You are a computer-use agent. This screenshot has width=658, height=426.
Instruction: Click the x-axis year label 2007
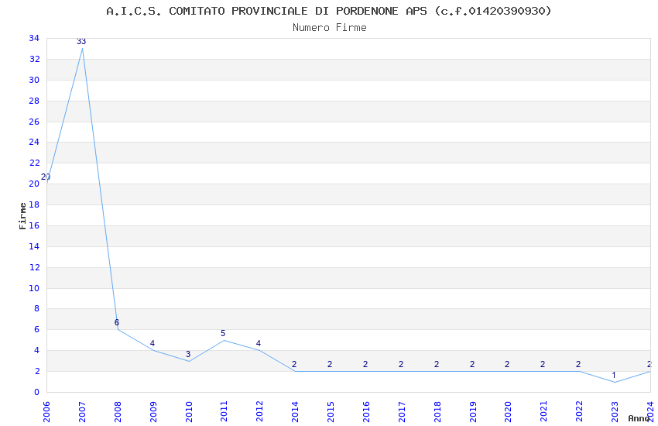(82, 411)
